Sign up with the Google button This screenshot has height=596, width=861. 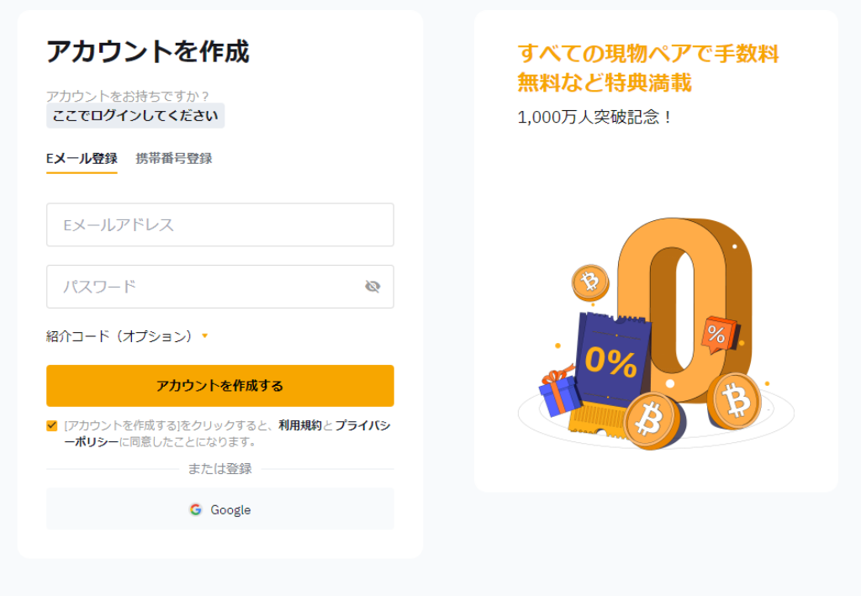point(220,509)
